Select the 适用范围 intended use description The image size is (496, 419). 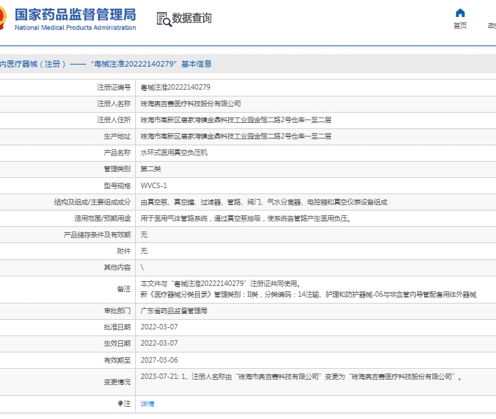pos(246,219)
